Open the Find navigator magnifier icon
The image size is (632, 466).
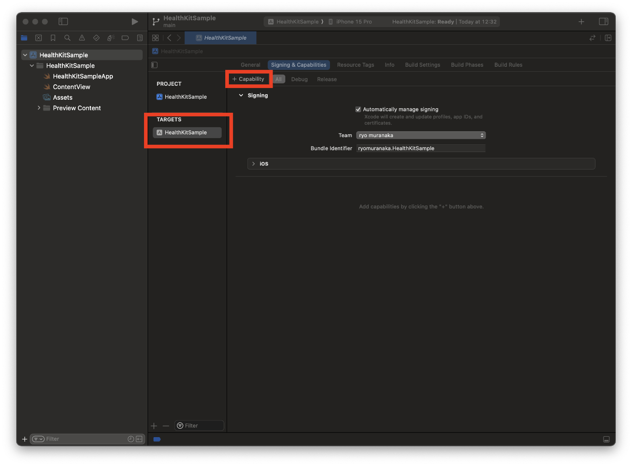(67, 38)
